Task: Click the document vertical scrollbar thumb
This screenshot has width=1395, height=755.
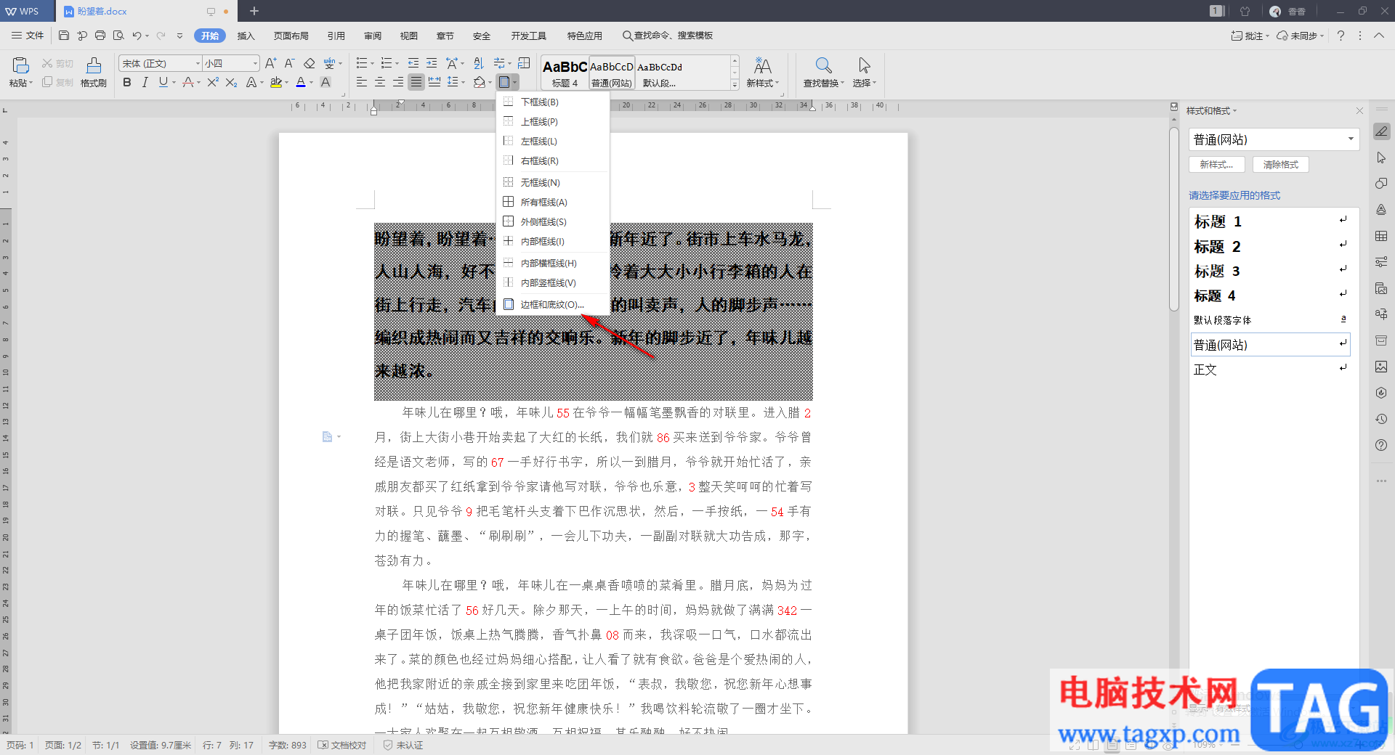Action: [1174, 219]
